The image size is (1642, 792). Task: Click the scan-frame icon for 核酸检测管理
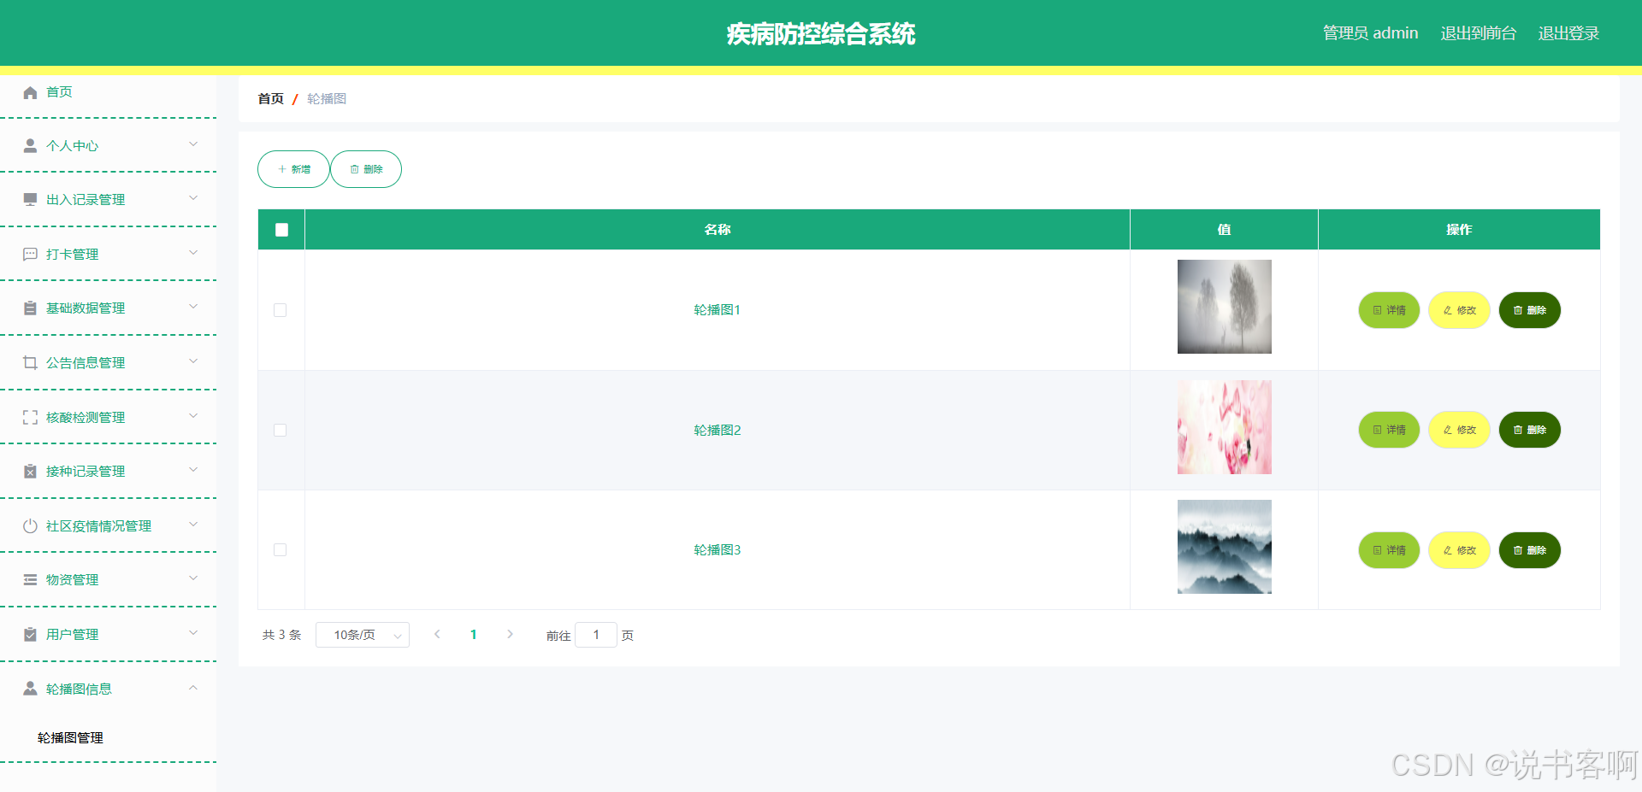point(30,418)
